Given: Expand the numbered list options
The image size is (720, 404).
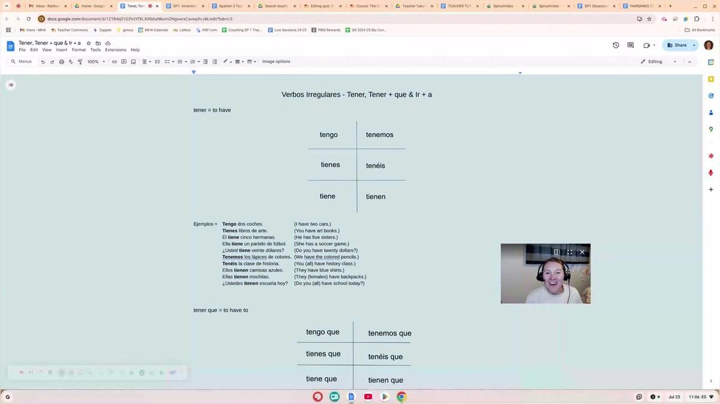Looking at the screenshot, I should coord(199,62).
